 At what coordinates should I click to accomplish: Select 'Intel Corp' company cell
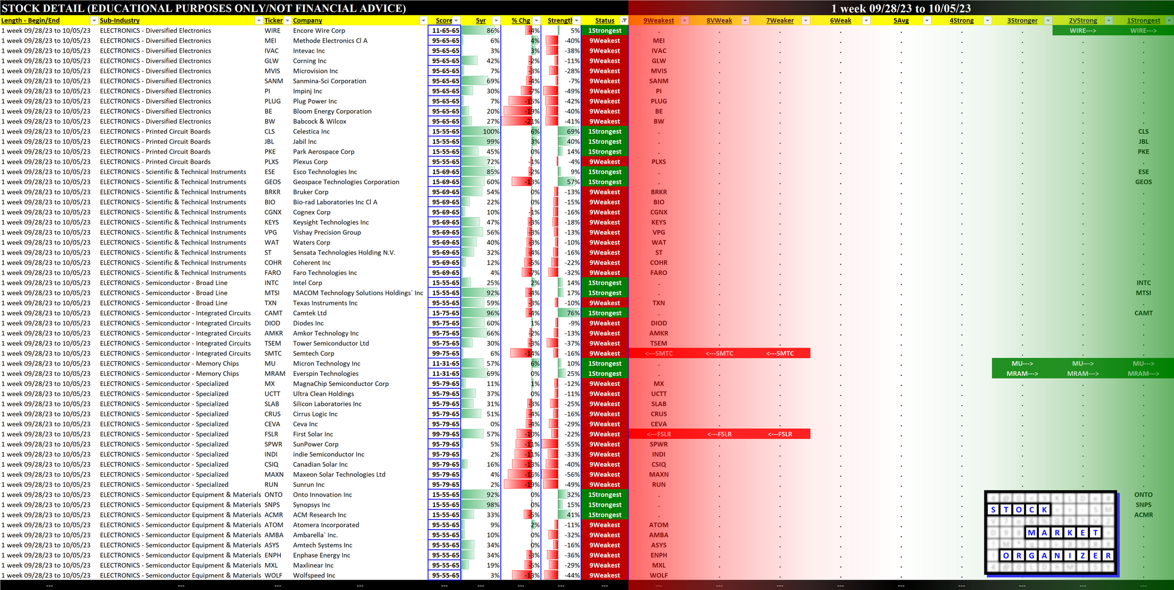pos(308,283)
